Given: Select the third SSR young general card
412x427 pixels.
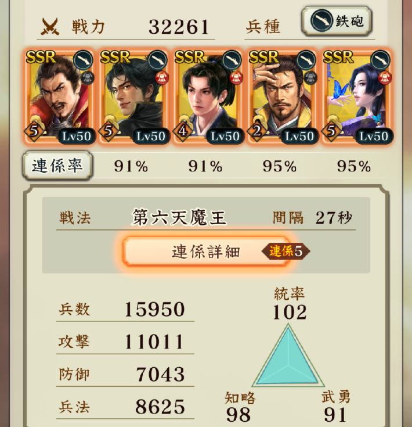Looking at the screenshot, I should point(208,96).
